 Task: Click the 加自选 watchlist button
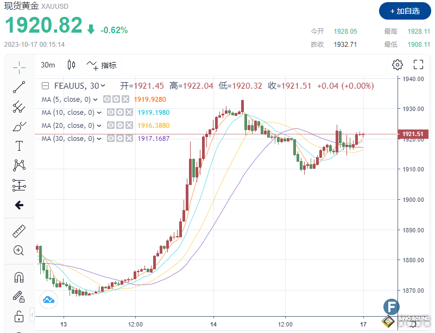click(x=404, y=11)
